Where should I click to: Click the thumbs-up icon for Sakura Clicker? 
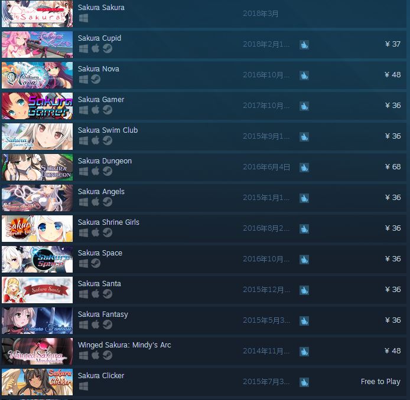[x=304, y=382]
